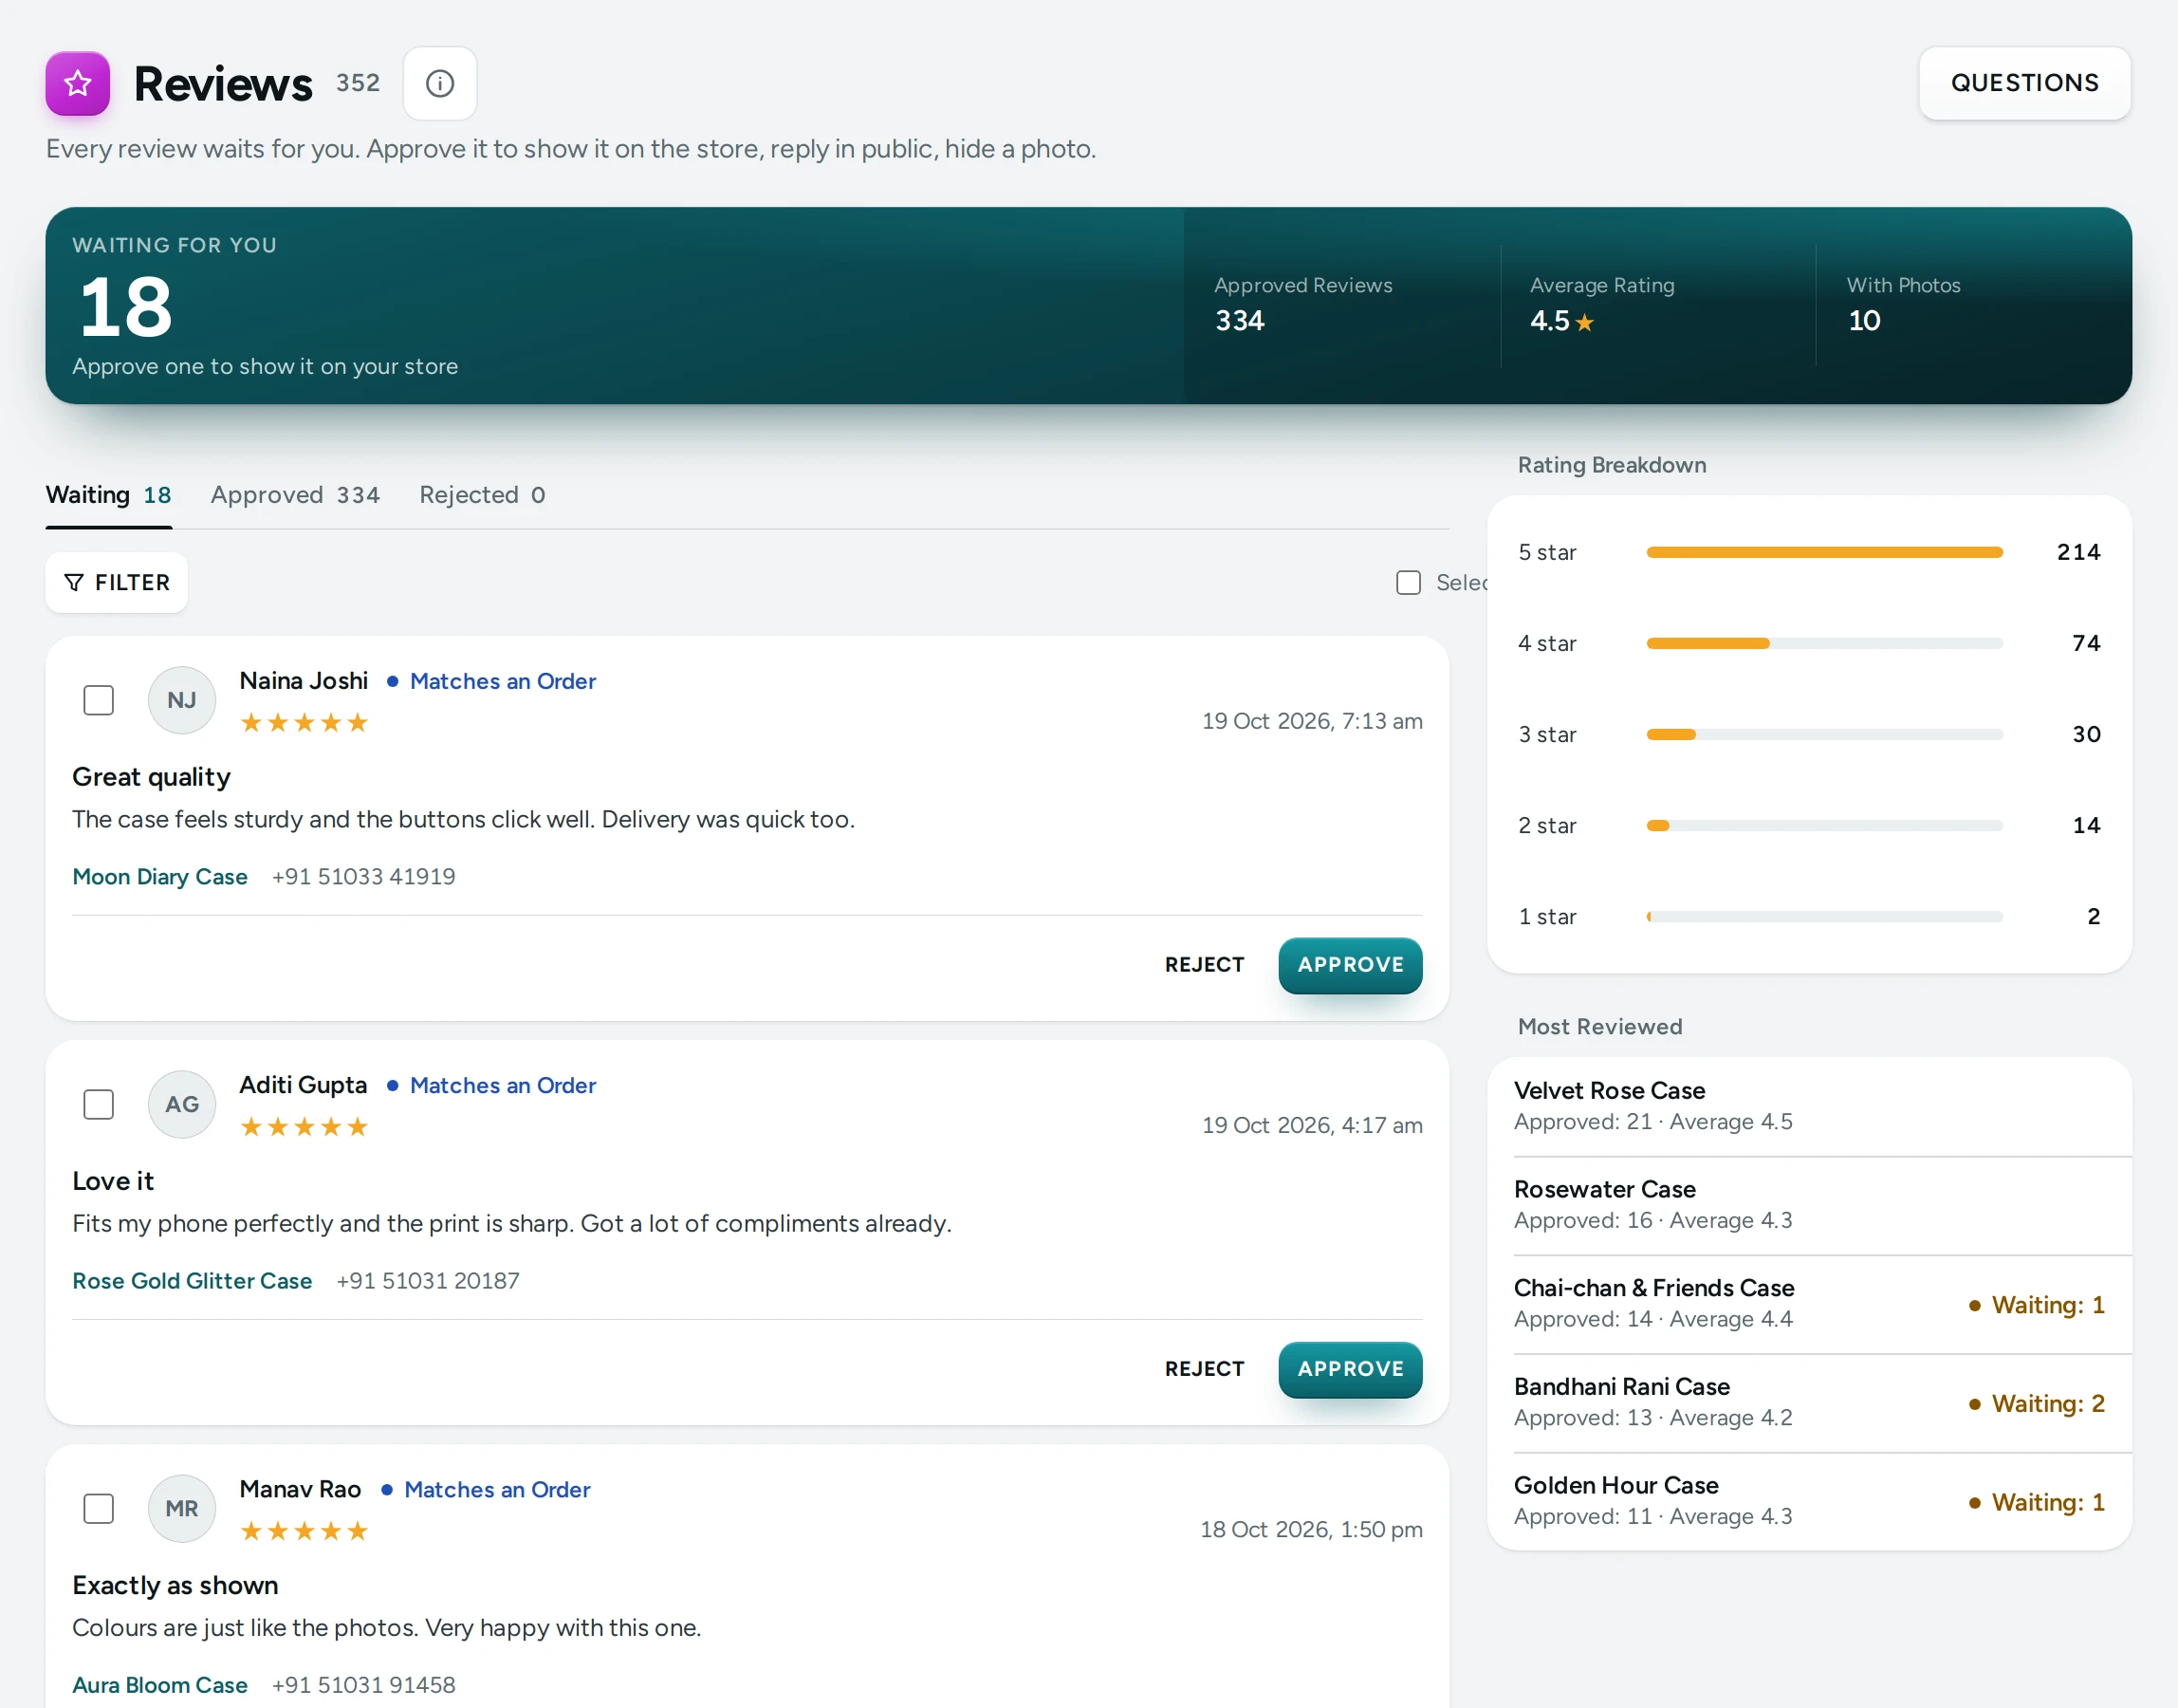Open the Rose Gold Glitter Case link

tap(192, 1280)
